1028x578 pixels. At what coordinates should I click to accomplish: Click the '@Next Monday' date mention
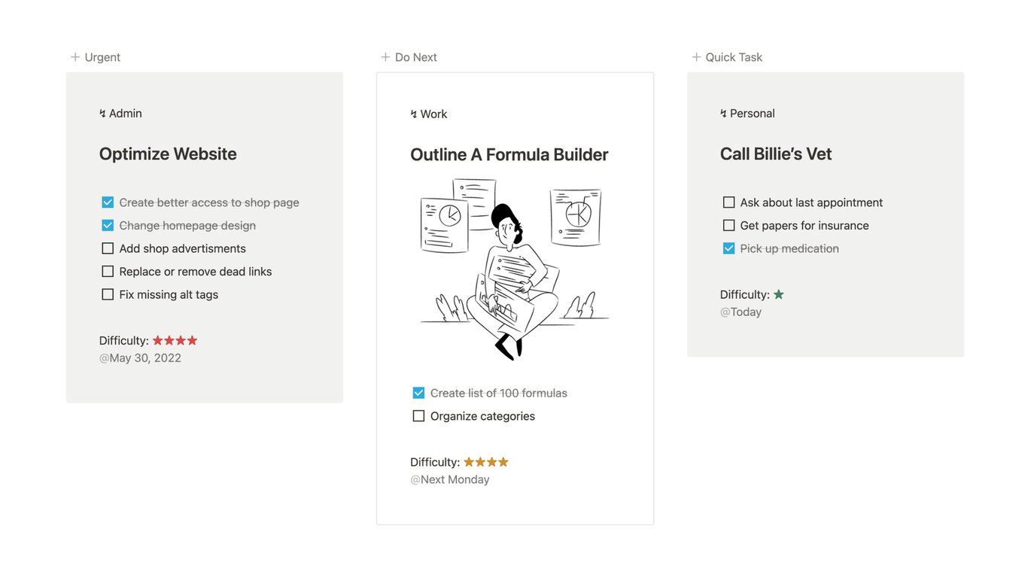click(450, 479)
